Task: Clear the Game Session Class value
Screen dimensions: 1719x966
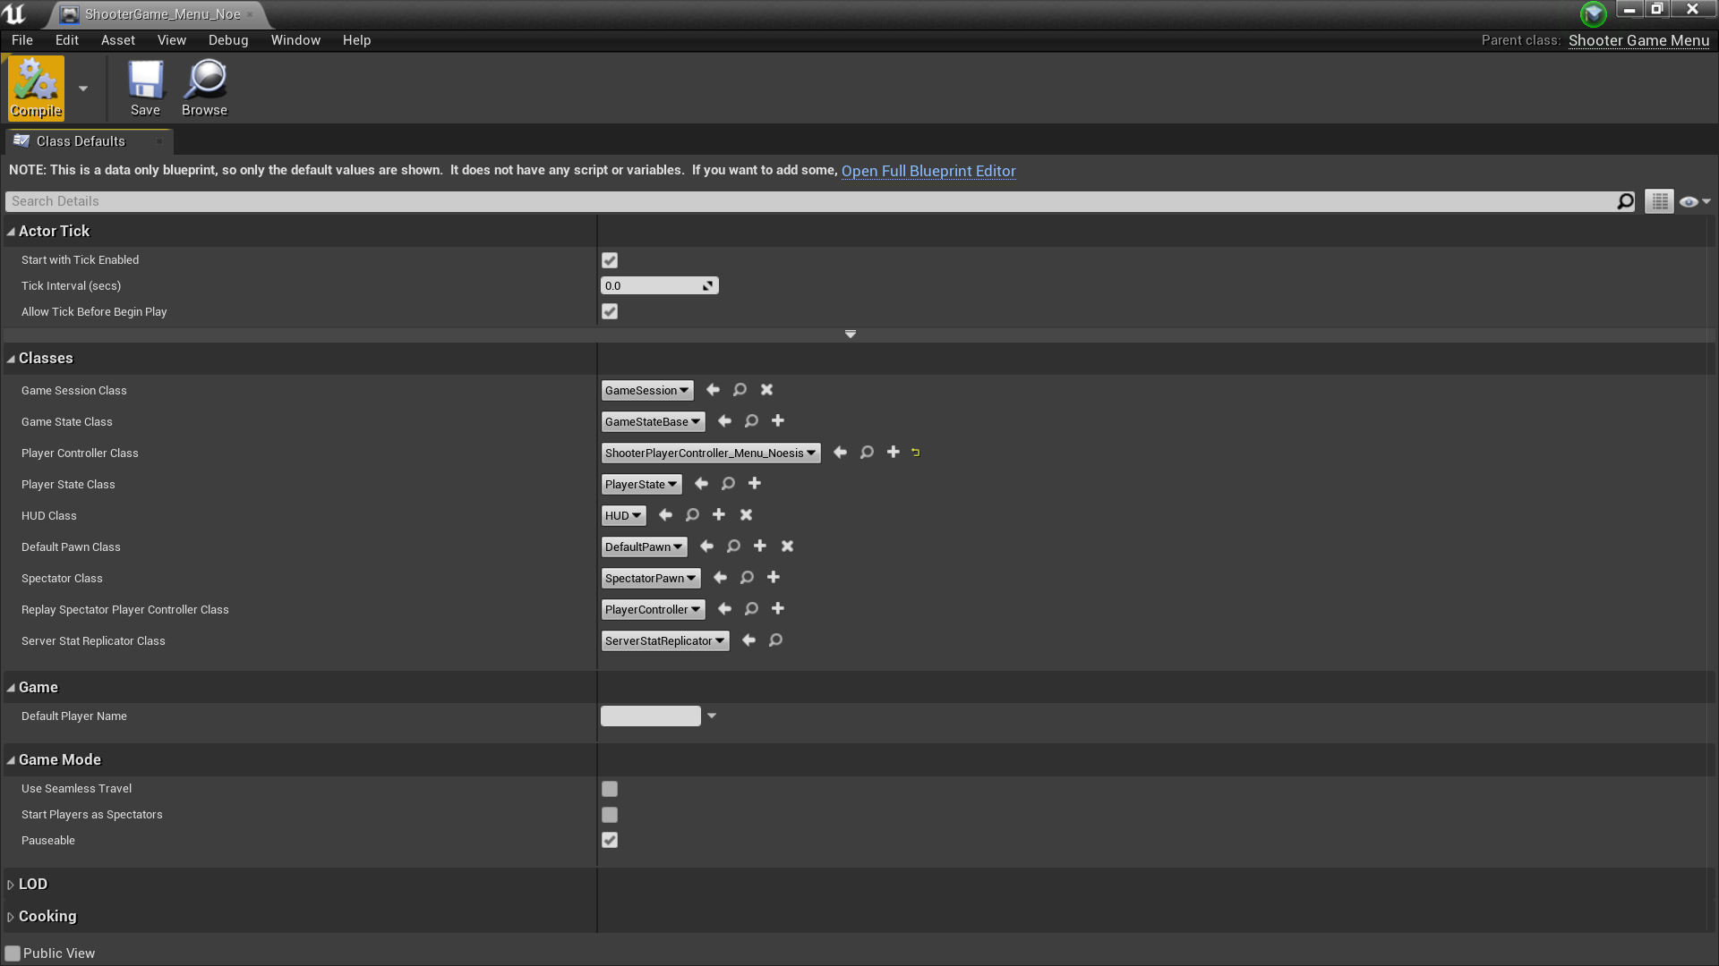Action: coord(766,390)
